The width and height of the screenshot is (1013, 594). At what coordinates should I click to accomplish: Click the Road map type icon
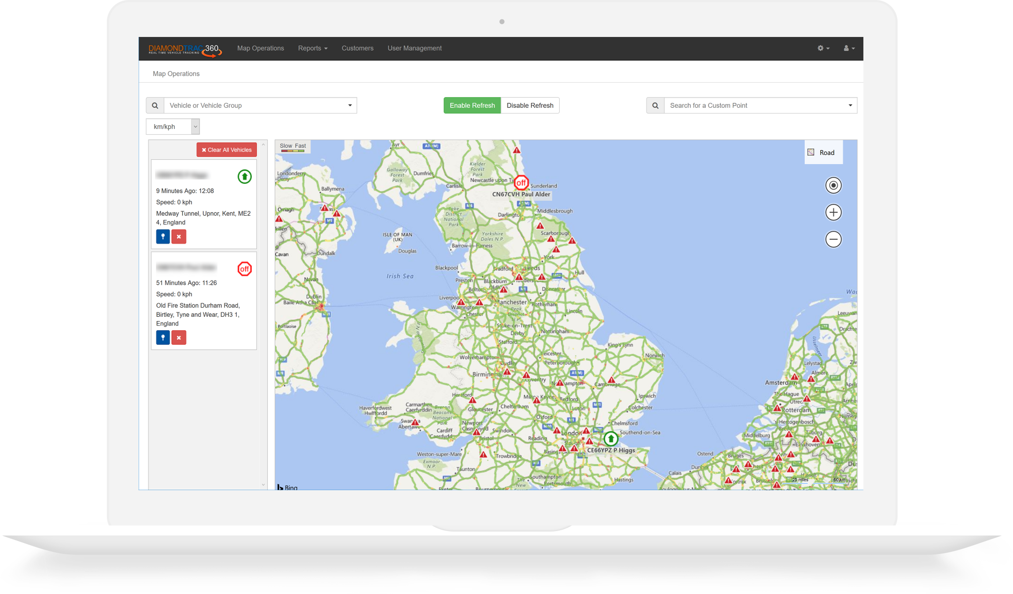point(811,152)
